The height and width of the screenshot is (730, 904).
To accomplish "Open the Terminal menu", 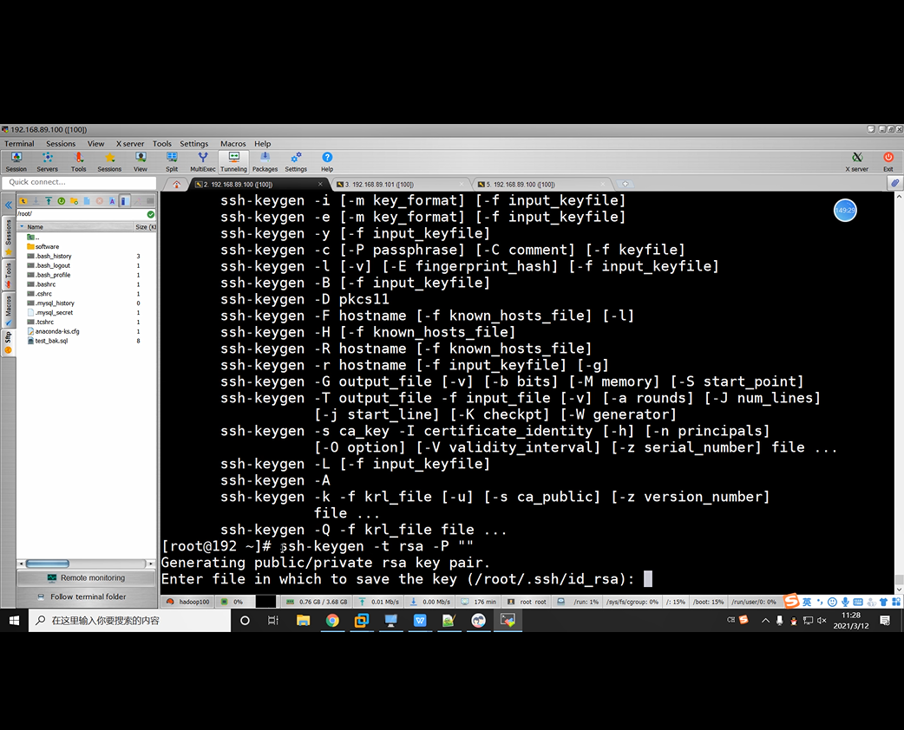I will (x=20, y=143).
